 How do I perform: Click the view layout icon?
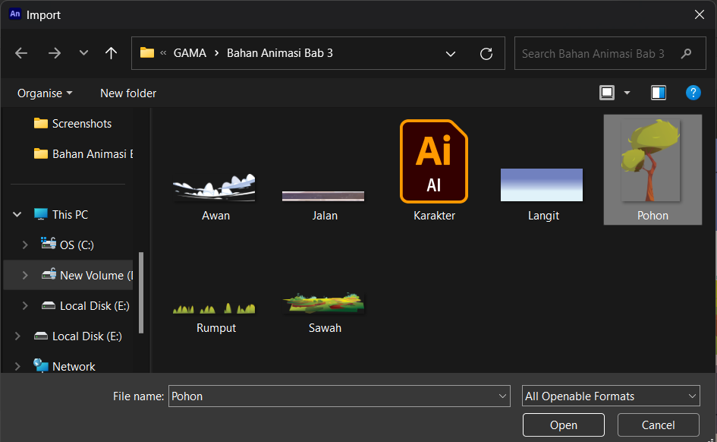[x=607, y=93]
